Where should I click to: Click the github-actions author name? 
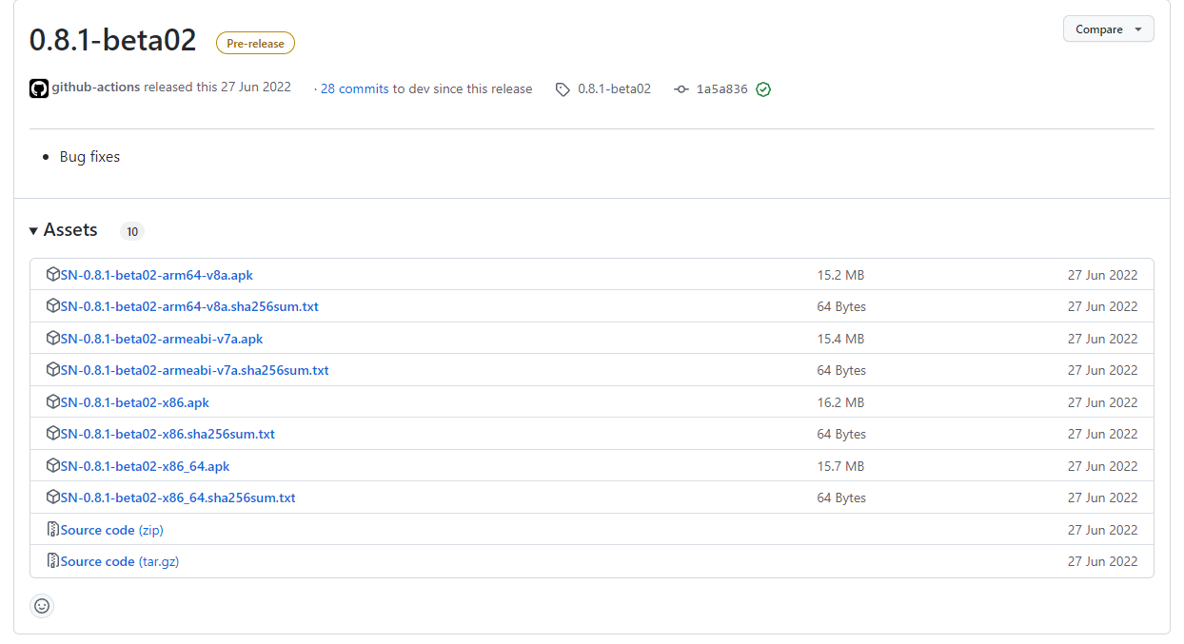[95, 88]
